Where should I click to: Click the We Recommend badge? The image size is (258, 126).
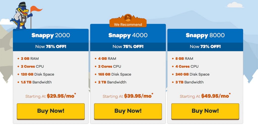click(128, 21)
